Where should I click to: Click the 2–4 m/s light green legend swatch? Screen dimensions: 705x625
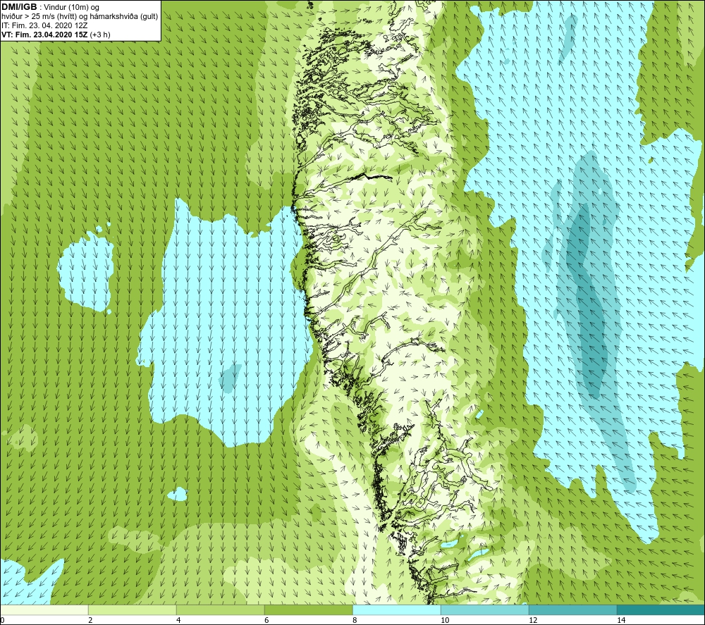[x=133, y=609]
